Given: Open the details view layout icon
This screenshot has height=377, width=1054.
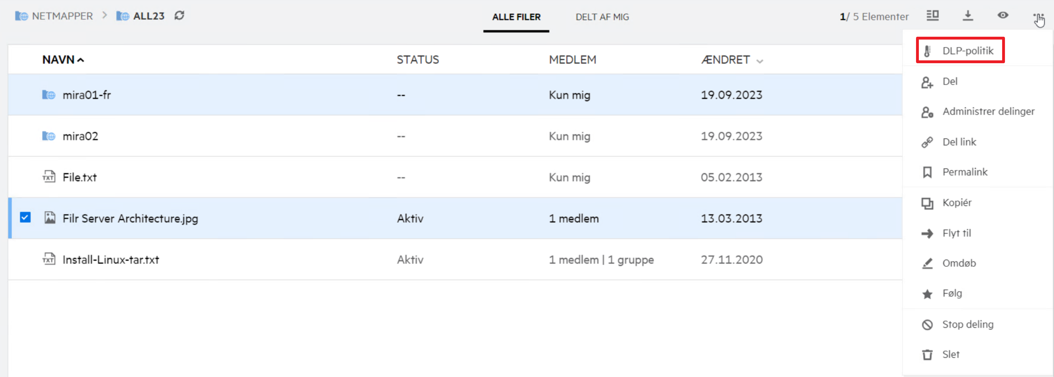Looking at the screenshot, I should (933, 16).
